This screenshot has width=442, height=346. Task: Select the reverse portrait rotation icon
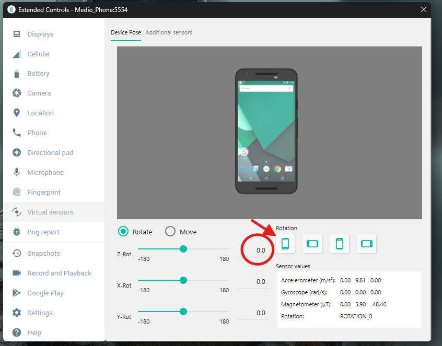coord(340,244)
